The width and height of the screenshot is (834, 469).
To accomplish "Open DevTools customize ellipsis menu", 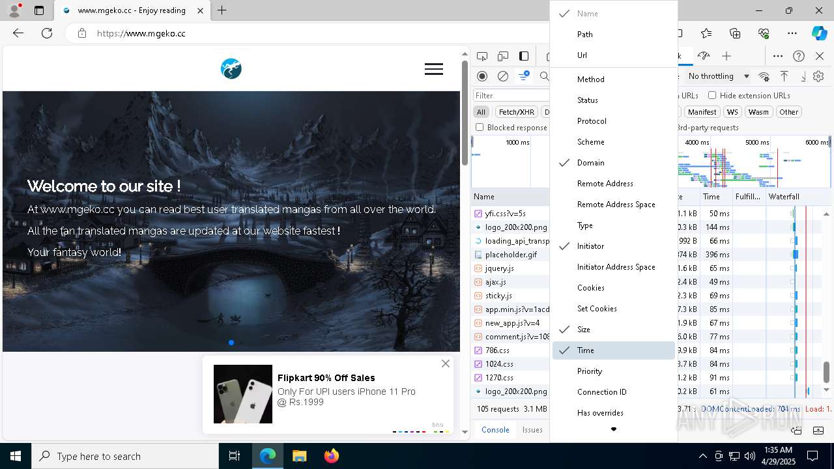I will coord(778,56).
